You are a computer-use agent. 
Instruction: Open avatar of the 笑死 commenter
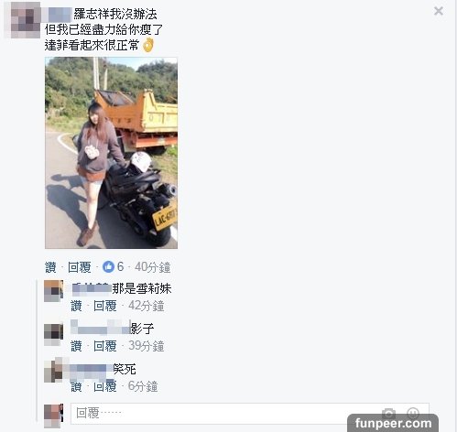[53, 372]
